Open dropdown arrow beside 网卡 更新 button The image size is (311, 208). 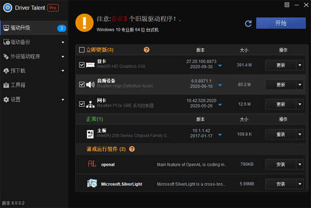[x=300, y=104]
